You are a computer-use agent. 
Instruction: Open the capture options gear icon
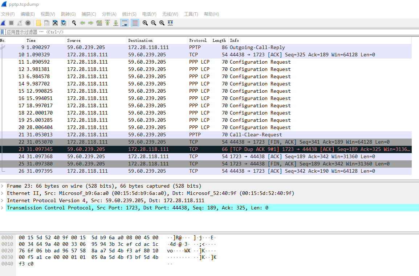point(28,23)
